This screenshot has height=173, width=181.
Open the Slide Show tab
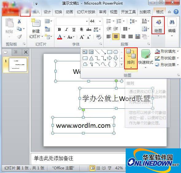coord(86,12)
